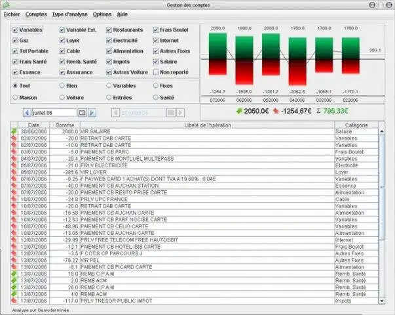This screenshot has height=315, width=395.
Task: Click the red icon of PRLV UPC FRANCE row
Action: point(14,199)
